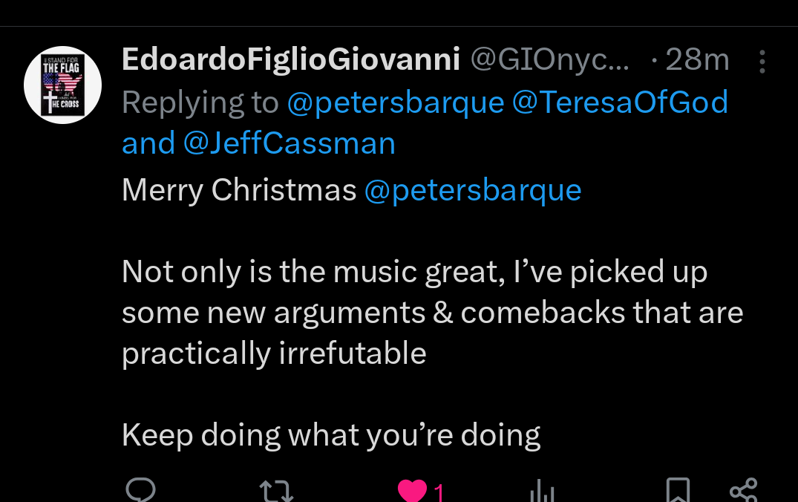Click the @GIOnyc... username handle
This screenshot has width=798, height=502.
[x=549, y=60]
